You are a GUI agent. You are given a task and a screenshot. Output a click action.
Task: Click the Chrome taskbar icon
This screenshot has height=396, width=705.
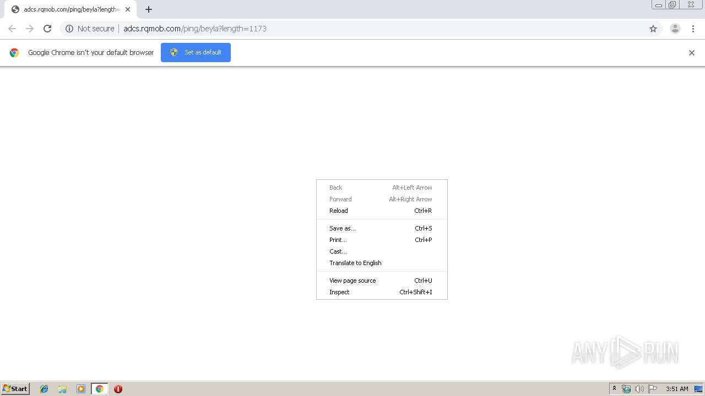(x=99, y=389)
